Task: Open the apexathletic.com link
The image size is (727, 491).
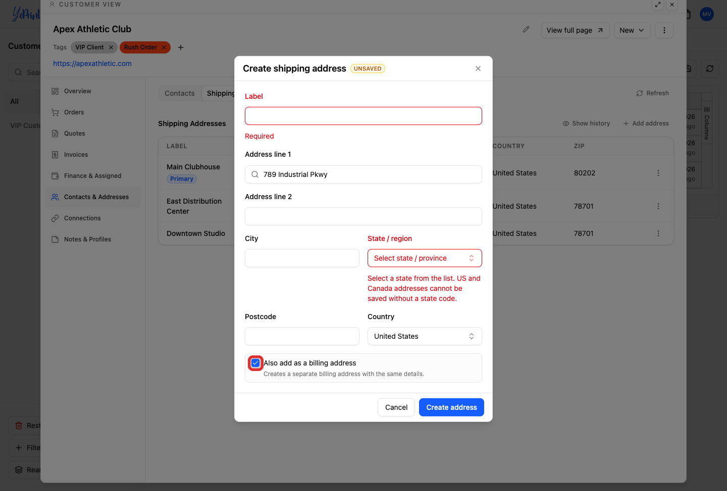Action: click(x=92, y=64)
